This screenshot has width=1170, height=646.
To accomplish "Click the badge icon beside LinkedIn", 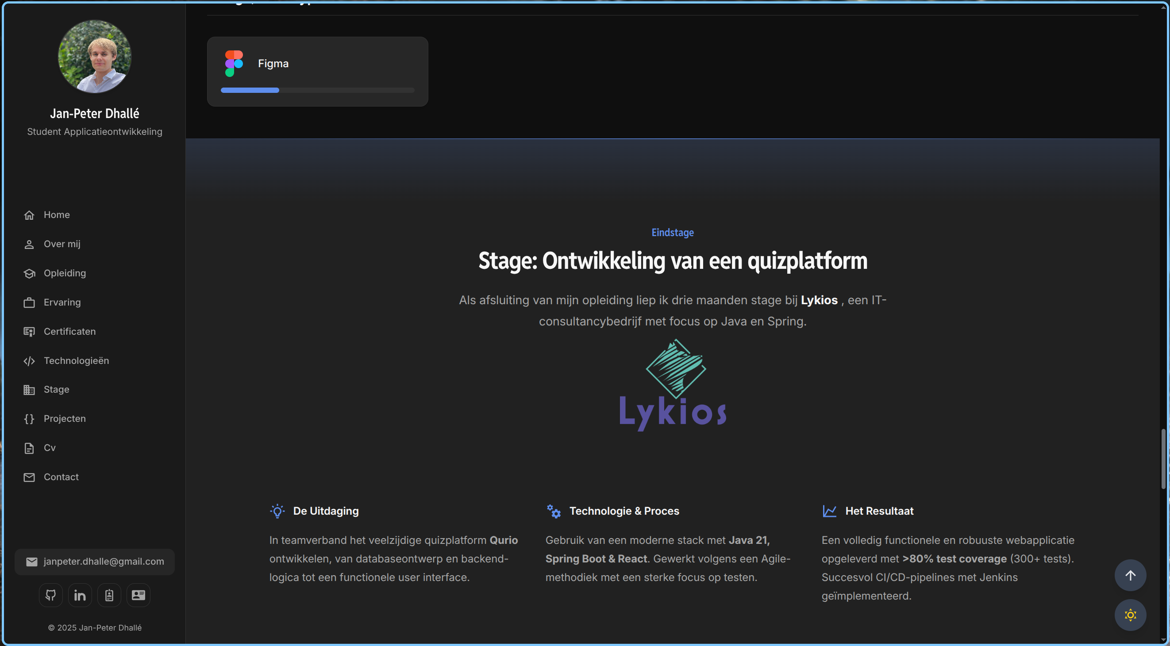I will tap(109, 595).
